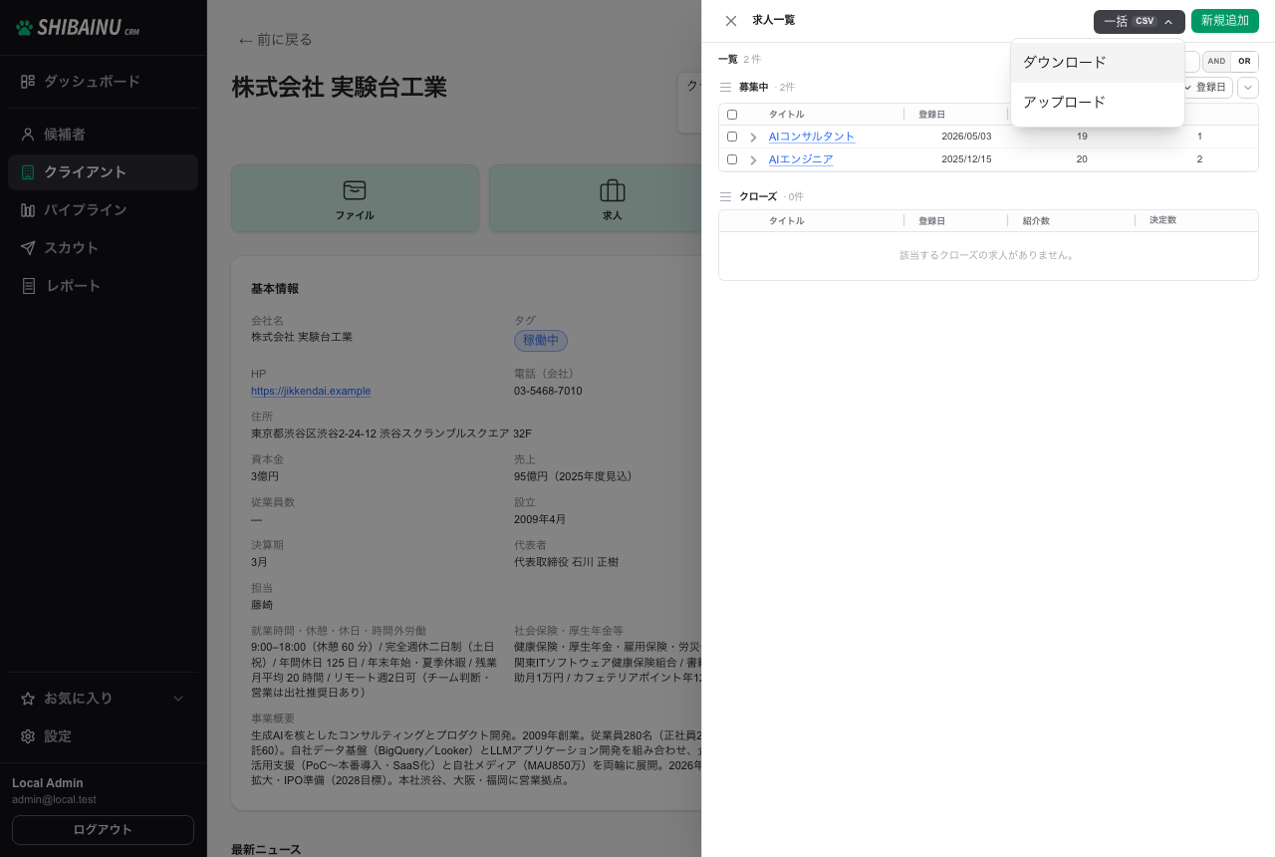
Task: Click the ログアウト button
Action: tap(103, 830)
